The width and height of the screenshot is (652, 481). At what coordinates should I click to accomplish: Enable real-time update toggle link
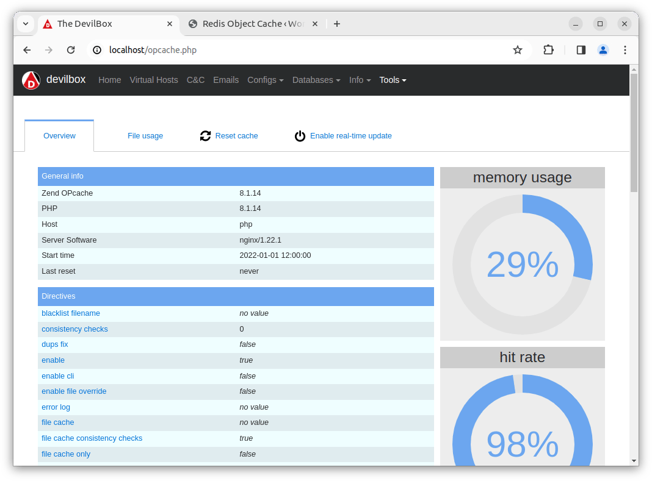click(x=350, y=136)
